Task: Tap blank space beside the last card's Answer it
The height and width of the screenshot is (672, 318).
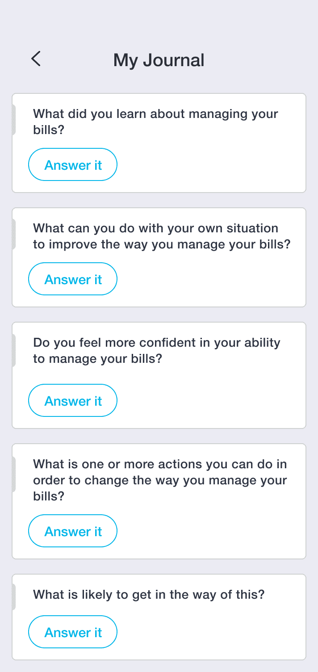Action: click(x=210, y=632)
